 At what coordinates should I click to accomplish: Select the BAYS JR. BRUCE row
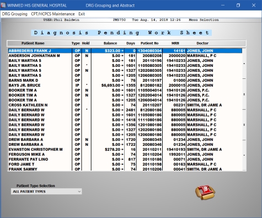tap(125, 86)
